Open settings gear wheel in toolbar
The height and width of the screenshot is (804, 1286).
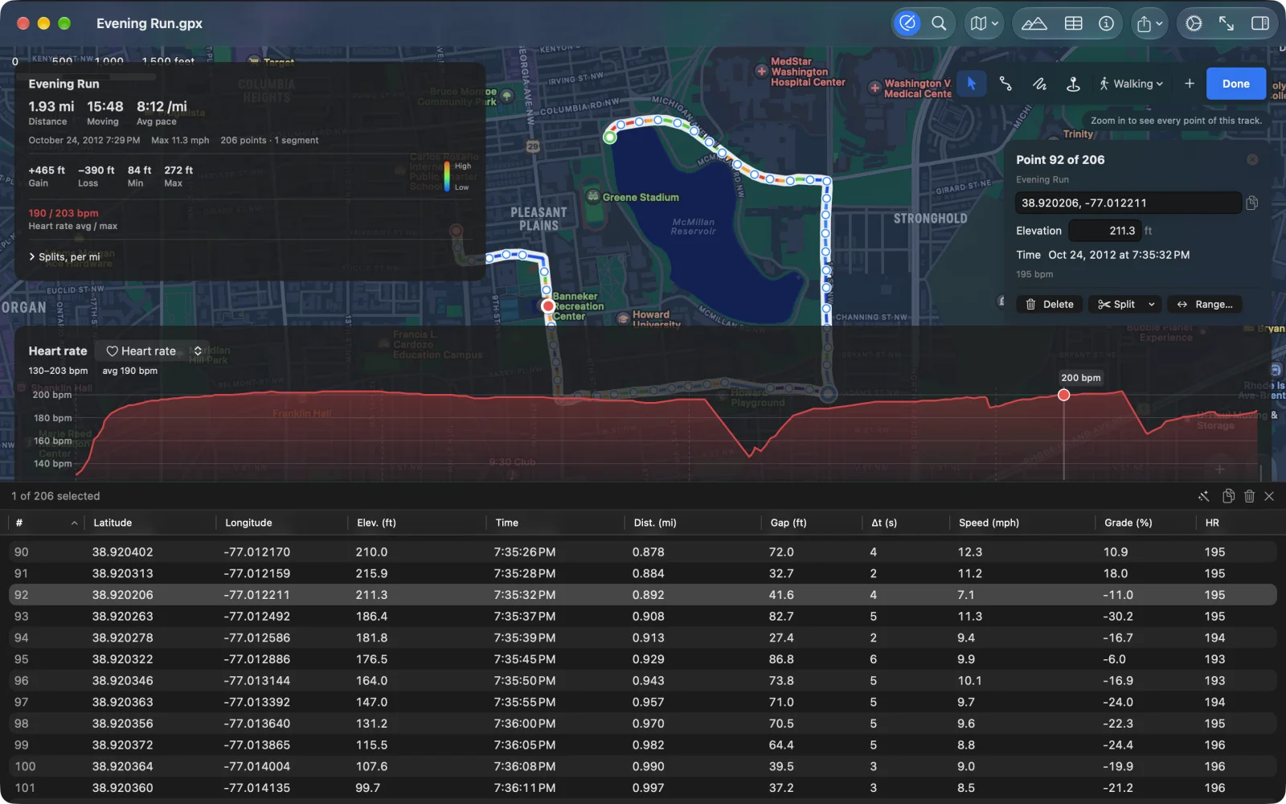pyautogui.click(x=1194, y=23)
